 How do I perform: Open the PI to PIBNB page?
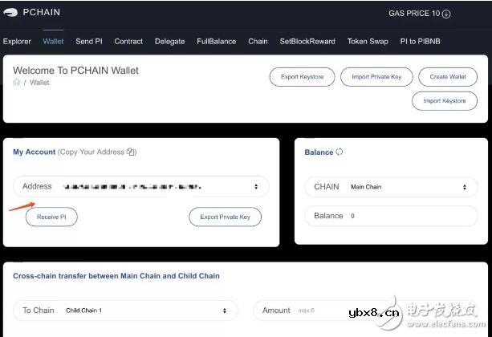(x=420, y=42)
